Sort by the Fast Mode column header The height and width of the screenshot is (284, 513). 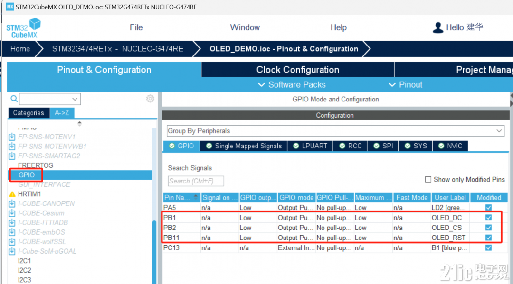point(412,198)
